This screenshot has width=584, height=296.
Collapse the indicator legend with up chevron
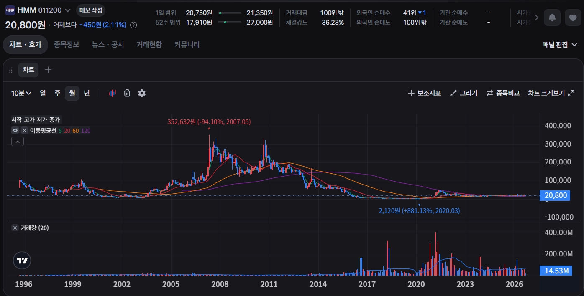pyautogui.click(x=18, y=142)
